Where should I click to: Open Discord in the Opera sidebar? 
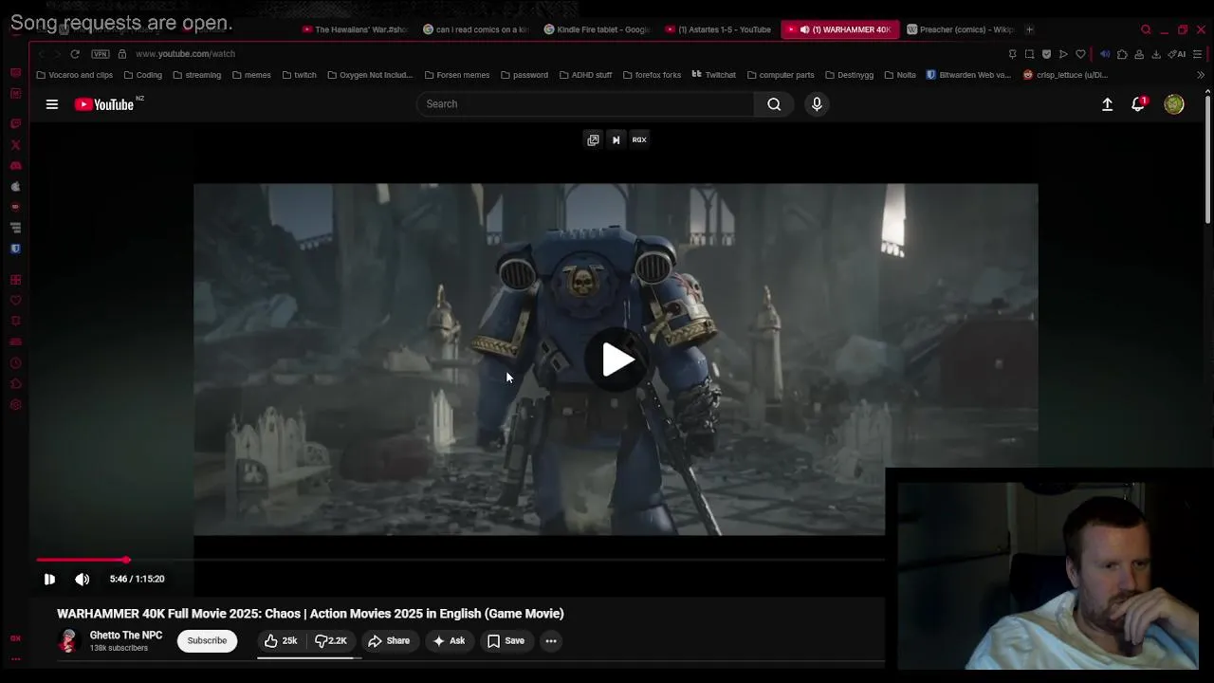[x=15, y=166]
